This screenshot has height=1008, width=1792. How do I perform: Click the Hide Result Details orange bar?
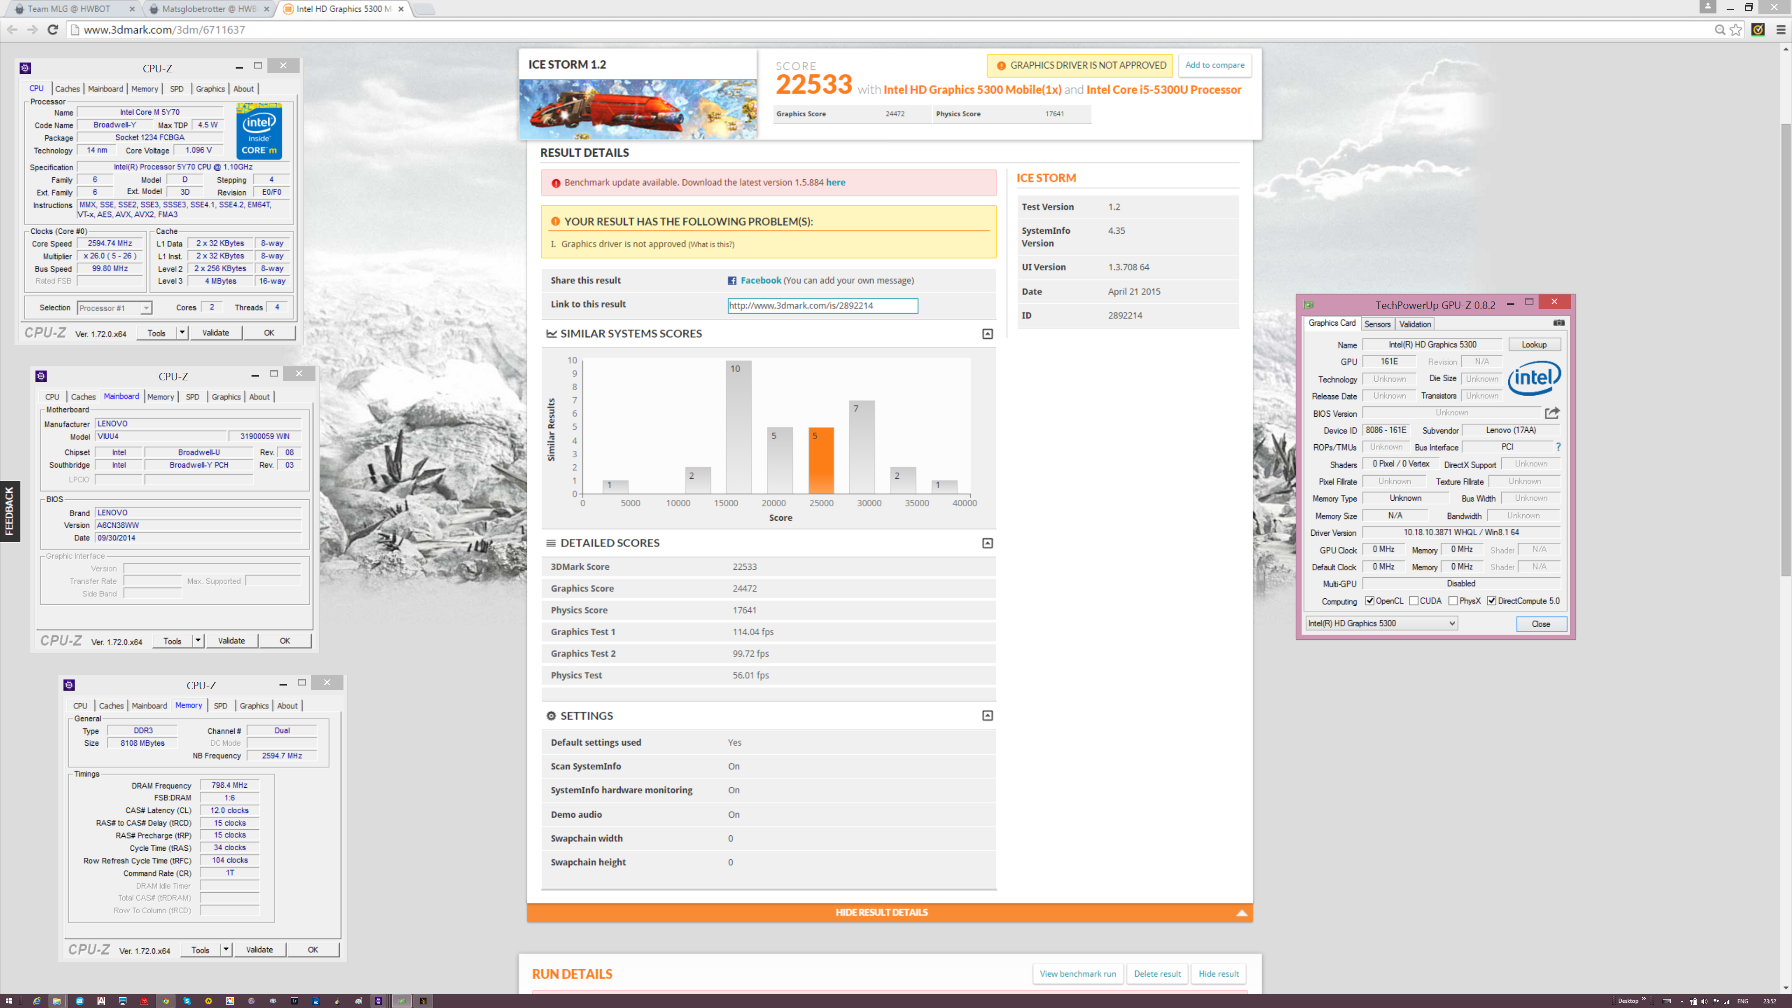click(x=890, y=912)
